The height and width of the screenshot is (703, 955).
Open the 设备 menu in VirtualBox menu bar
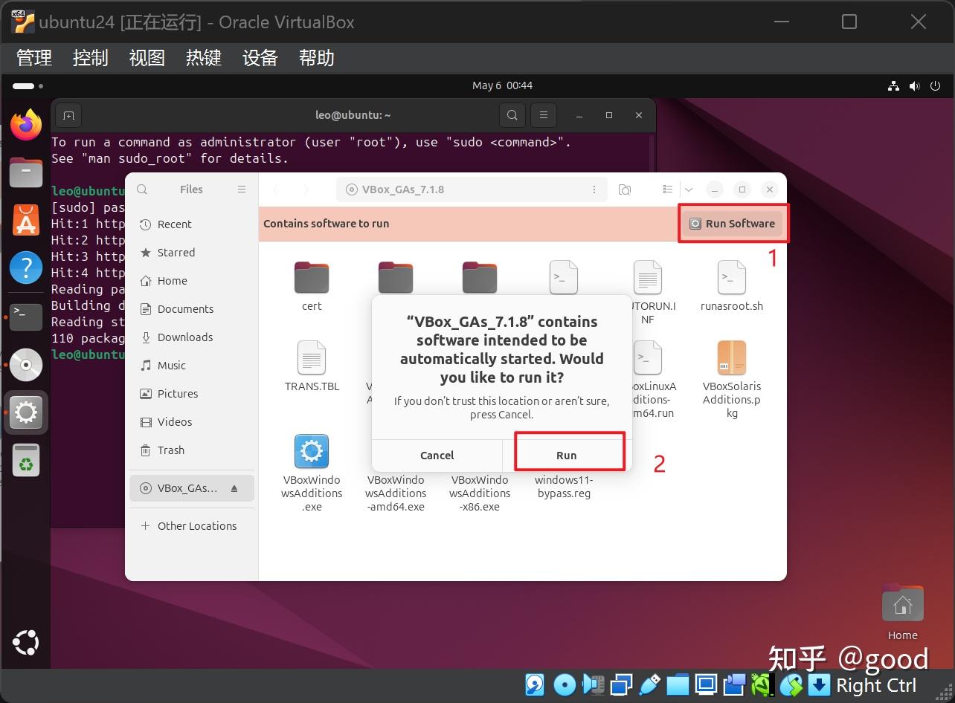point(260,58)
